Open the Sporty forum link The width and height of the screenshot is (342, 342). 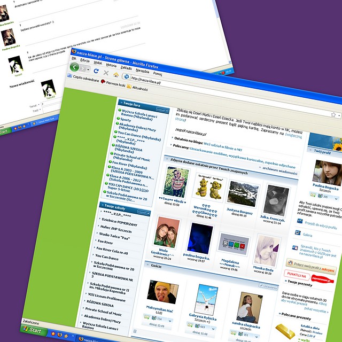point(126,120)
